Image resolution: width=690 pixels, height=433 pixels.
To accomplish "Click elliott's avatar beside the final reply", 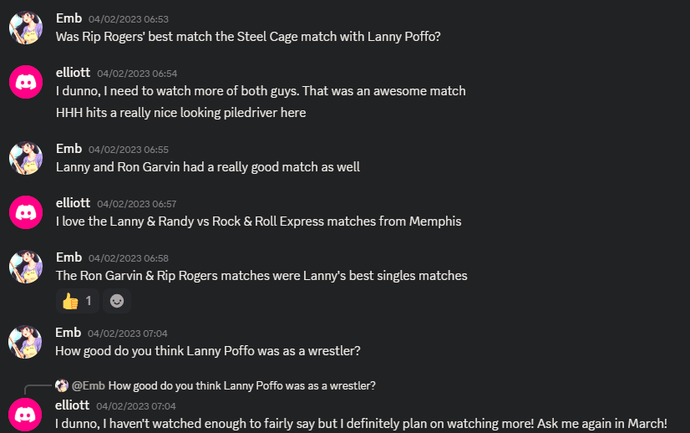I will [x=26, y=415].
